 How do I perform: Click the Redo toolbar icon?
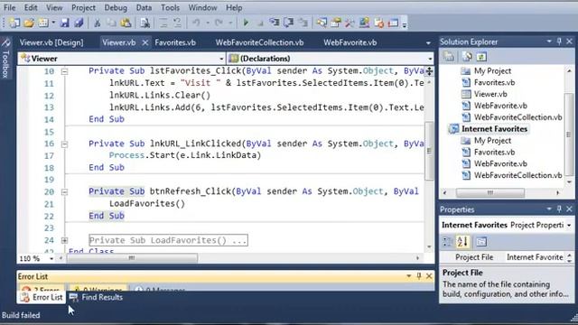coord(219,23)
